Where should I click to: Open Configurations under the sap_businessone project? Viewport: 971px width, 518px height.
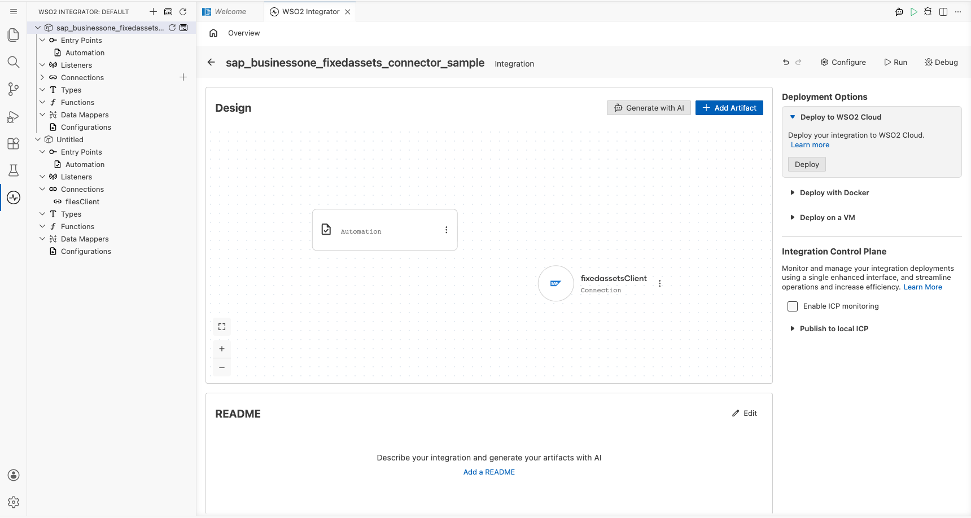click(x=86, y=127)
